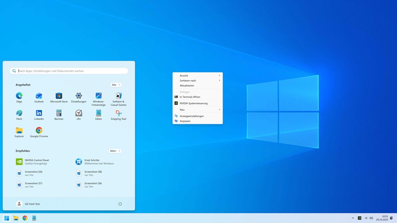This screenshot has height=223, width=397.
Task: Open Anzeigeeinstellungen from context menu
Action: tap(198, 116)
